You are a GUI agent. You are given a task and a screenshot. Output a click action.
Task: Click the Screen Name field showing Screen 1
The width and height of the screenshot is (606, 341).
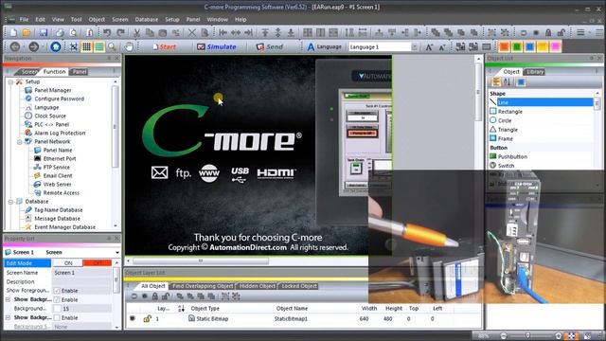(82, 273)
